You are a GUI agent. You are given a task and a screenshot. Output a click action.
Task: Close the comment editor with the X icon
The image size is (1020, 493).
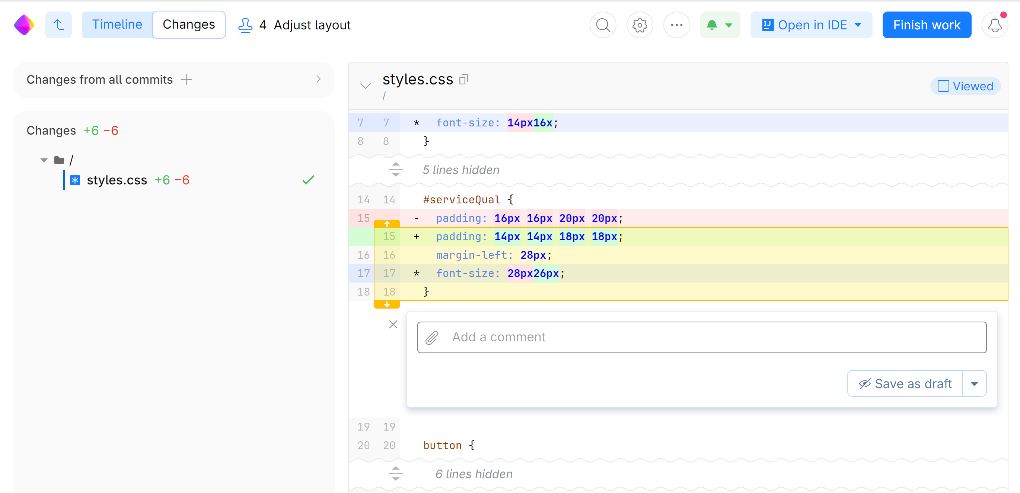(393, 324)
